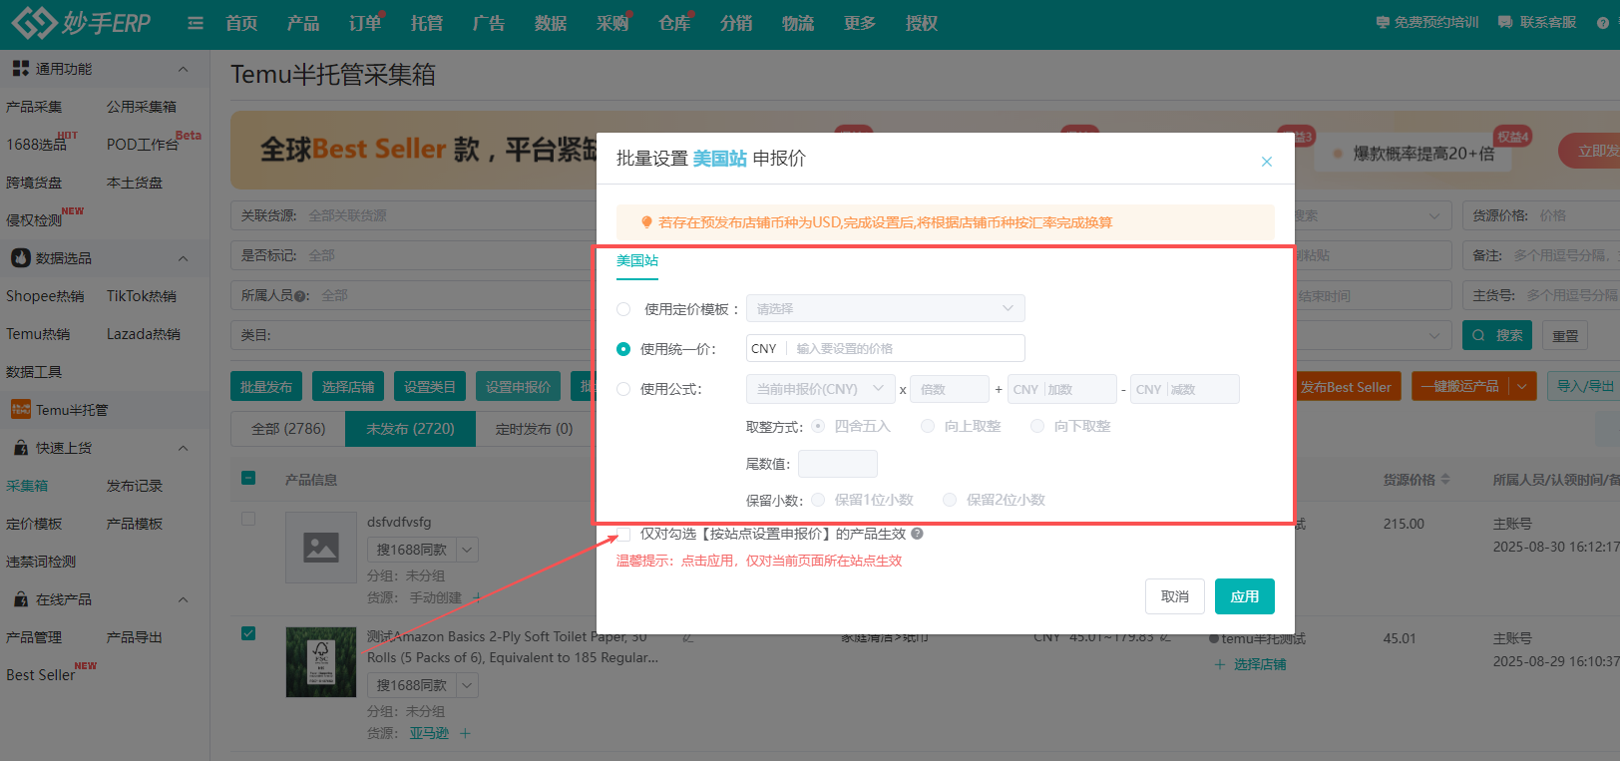Toggle the select-all checkbox in table header
1620x761 pixels.
[x=248, y=478]
